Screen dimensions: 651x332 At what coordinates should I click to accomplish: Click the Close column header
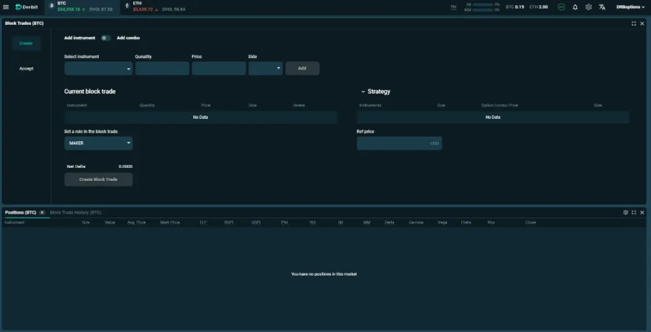coord(531,223)
